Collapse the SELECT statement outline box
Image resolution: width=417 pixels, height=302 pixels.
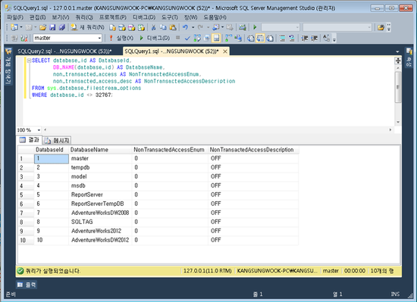29,61
